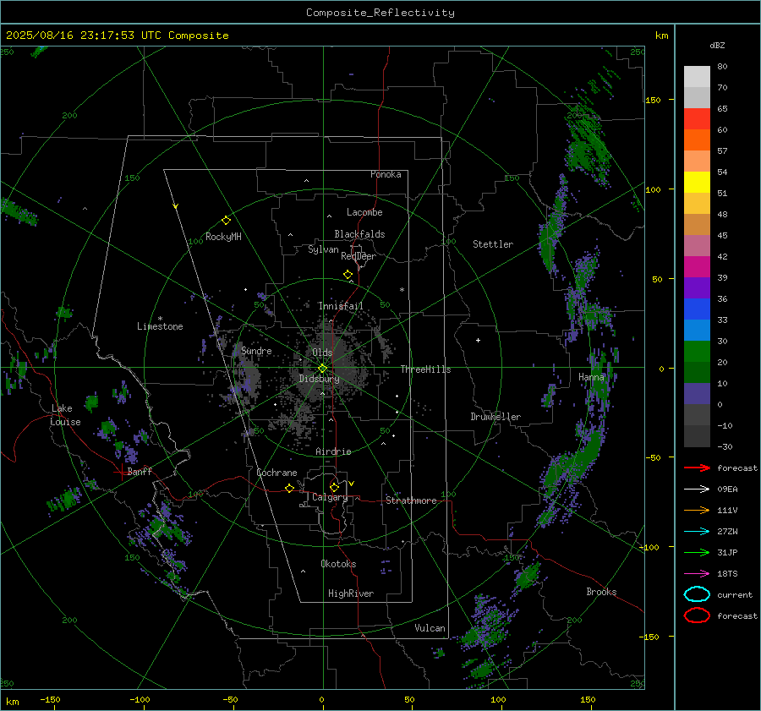
Task: Click the RockyMH label
Action: coord(223,237)
